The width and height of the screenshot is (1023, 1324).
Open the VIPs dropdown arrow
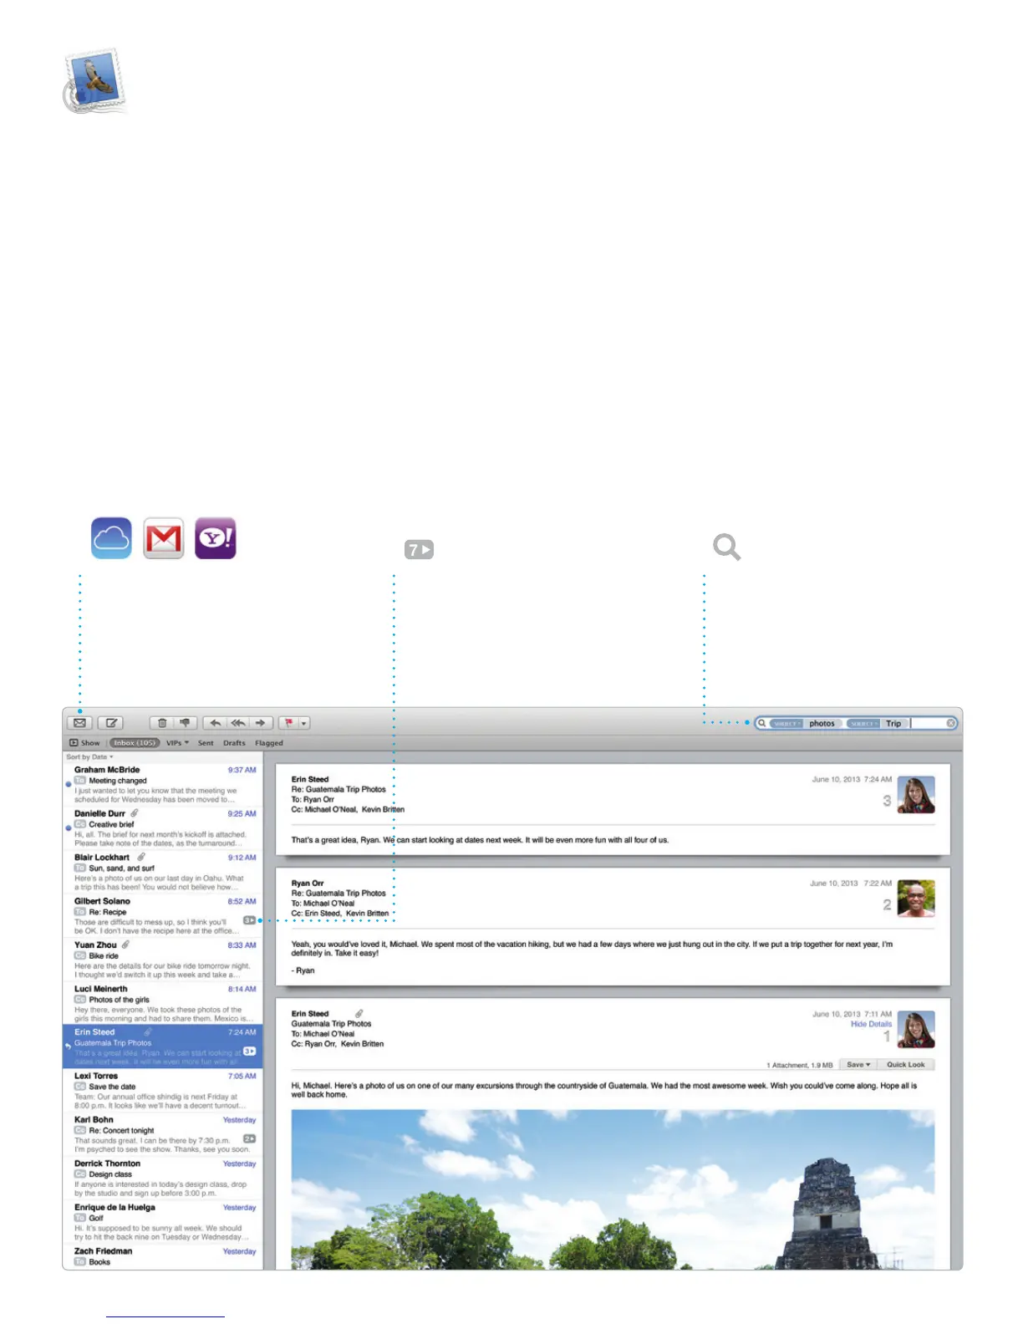(x=186, y=742)
